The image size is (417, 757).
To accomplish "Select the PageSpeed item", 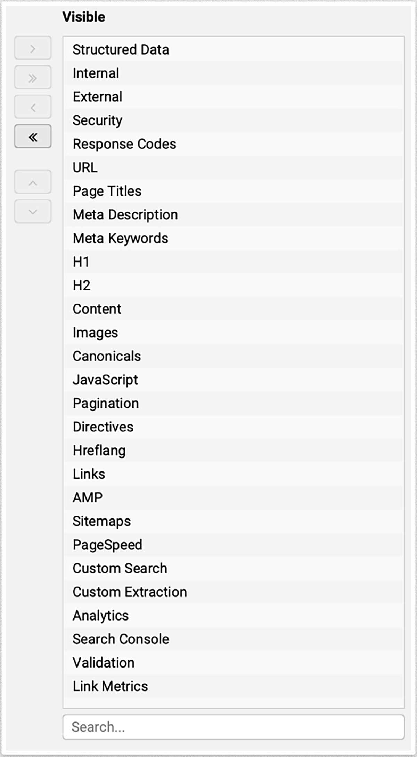I will coord(234,545).
